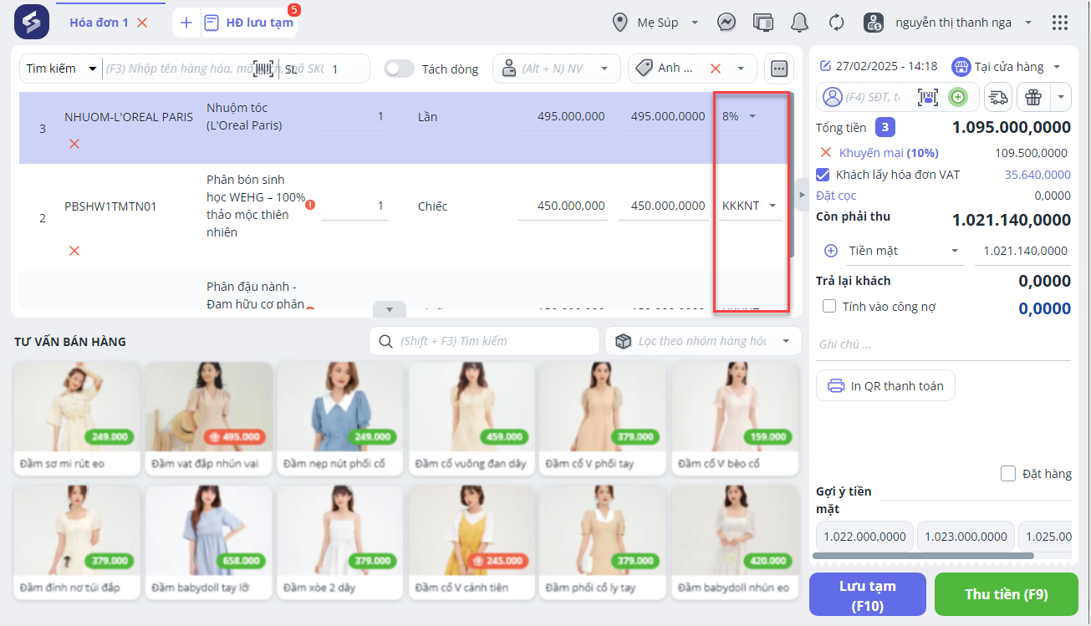Edit the invoice date 27/02/2025
Screen dimensions: 1091x626
tap(879, 66)
